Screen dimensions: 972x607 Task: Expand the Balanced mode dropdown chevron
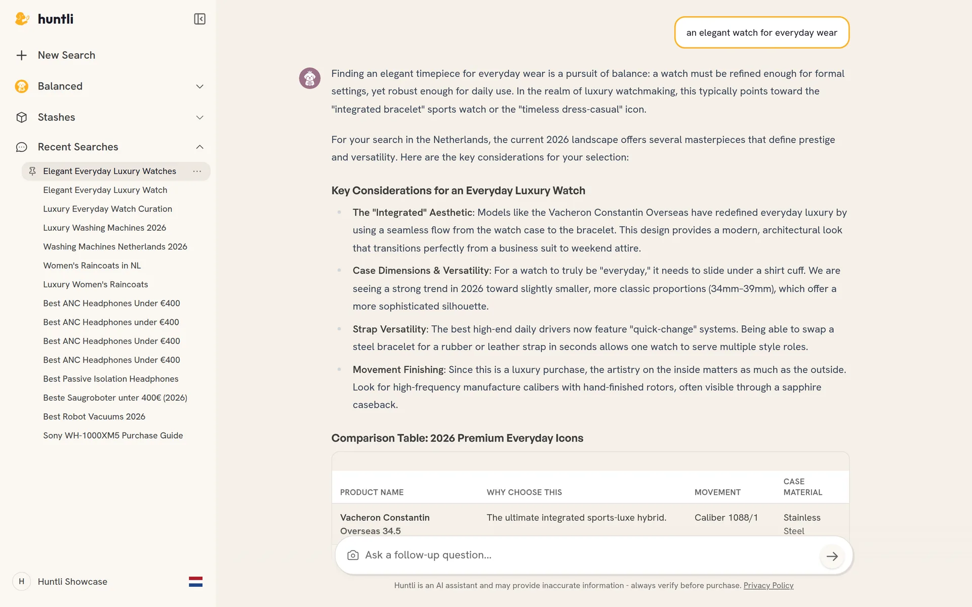199,86
